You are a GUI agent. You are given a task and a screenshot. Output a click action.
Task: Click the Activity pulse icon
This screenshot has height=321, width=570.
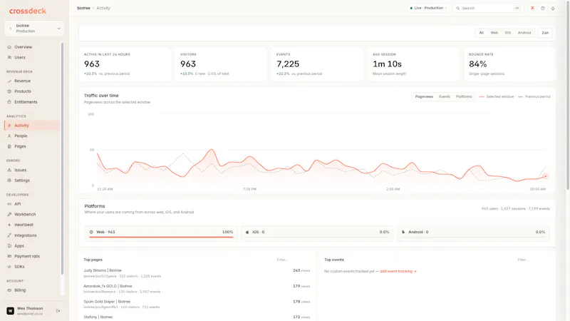pyautogui.click(x=9, y=126)
